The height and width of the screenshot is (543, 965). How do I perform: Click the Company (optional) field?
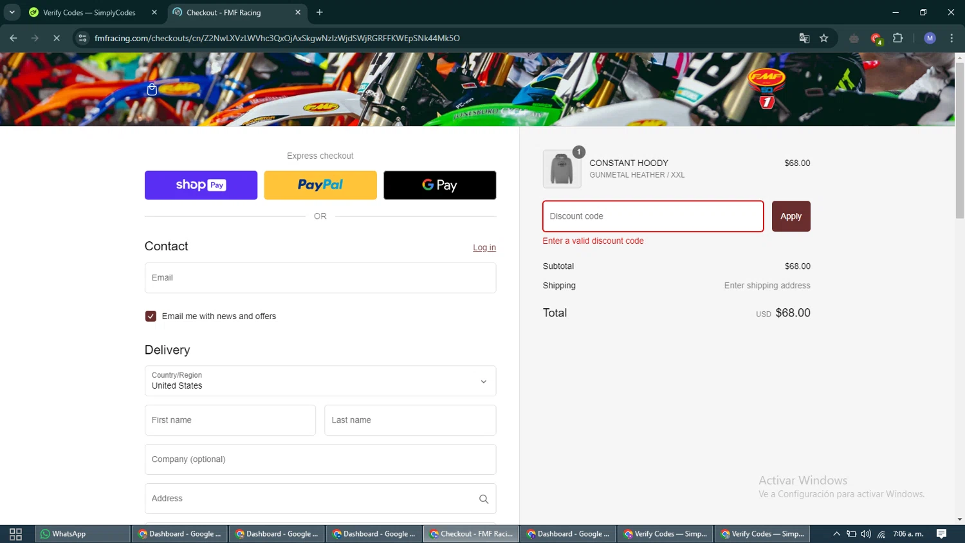tap(320, 459)
